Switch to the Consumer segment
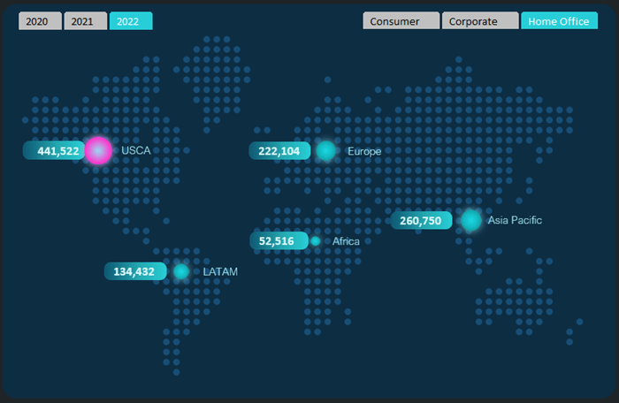Viewport: 619px width, 403px height. (401, 20)
